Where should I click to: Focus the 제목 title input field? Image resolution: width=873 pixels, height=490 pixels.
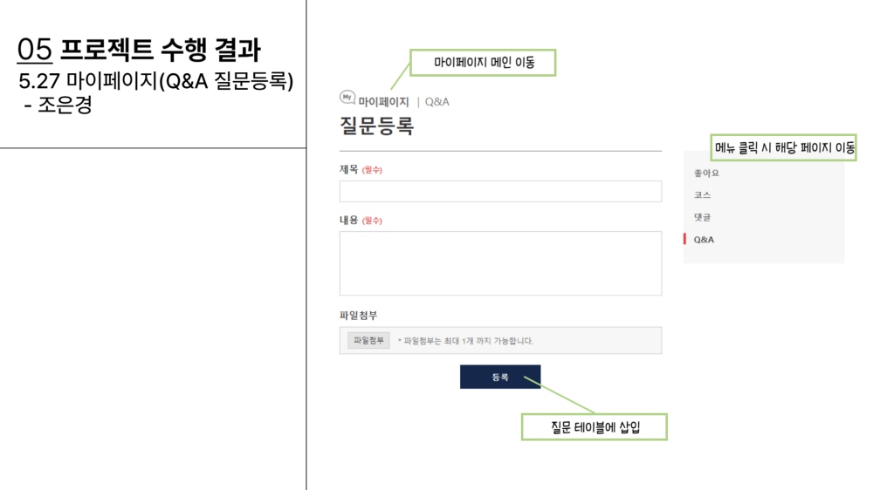click(500, 191)
